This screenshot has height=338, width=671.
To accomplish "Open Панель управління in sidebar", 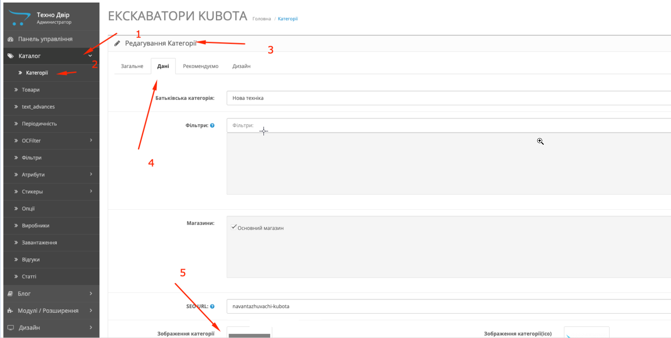I will [x=51, y=39].
